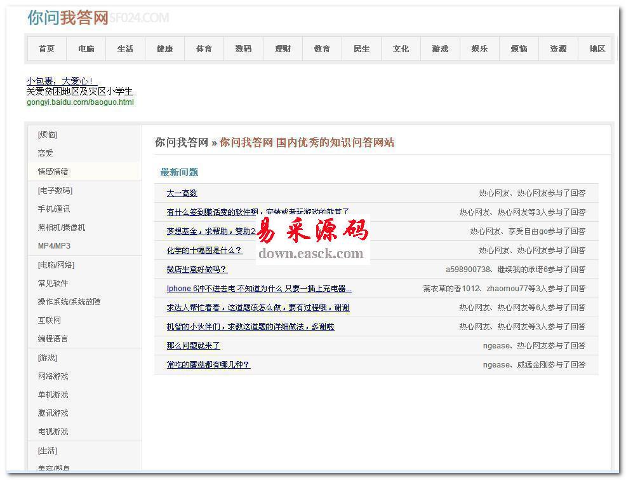Image resolution: width=626 pixels, height=480 pixels.
Task: Open 操作系统/系统故障 in the sidebar
Action: 69,302
